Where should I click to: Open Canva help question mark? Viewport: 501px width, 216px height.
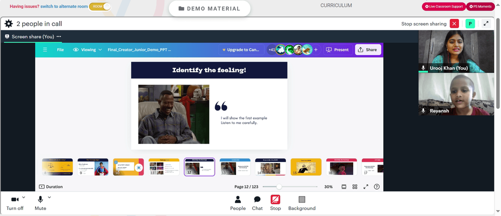(377, 186)
